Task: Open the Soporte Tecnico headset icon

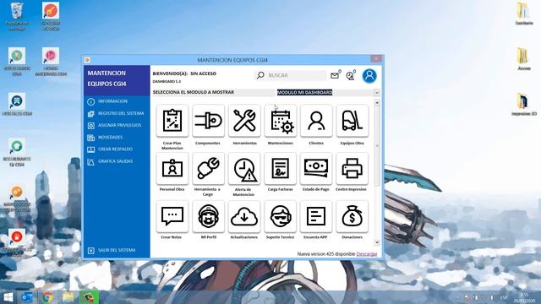Action: point(280,216)
